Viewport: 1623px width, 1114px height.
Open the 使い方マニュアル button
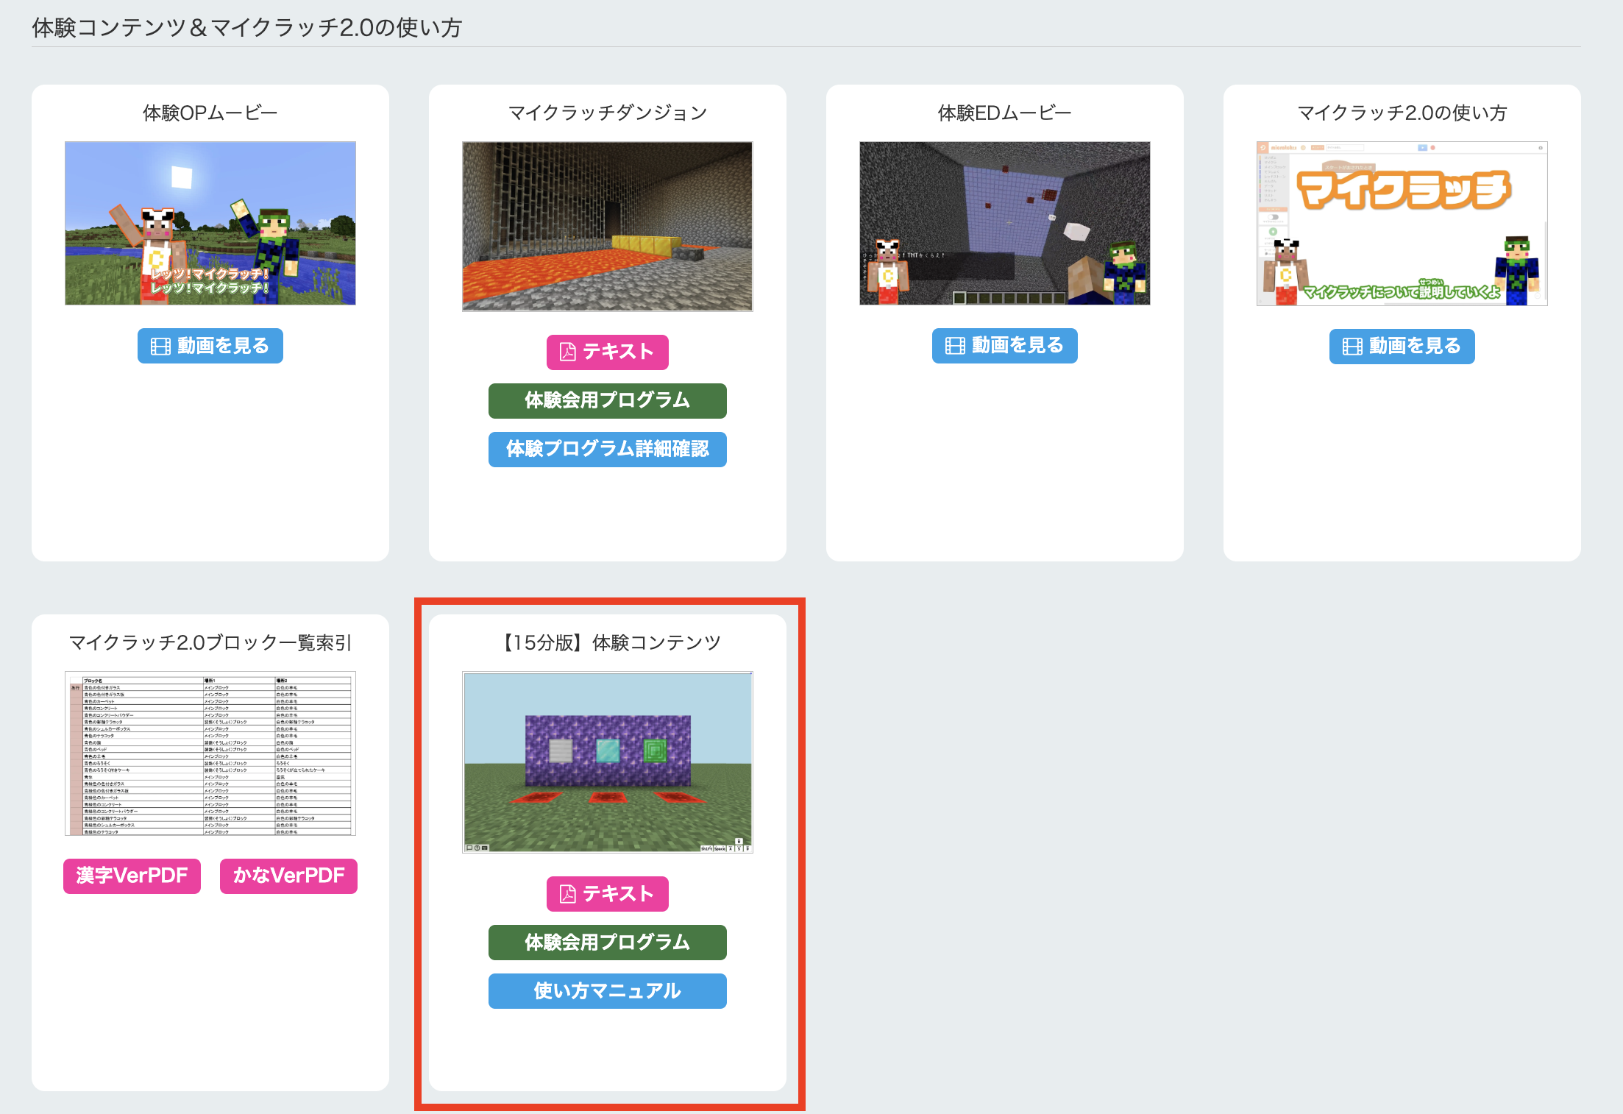pos(607,991)
